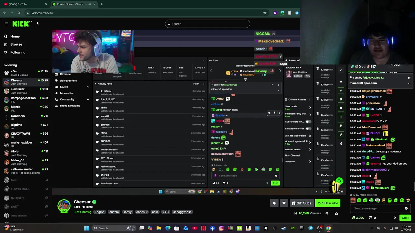Click the Kick Search field
Viewport: 415px width, 233px height.
(207, 24)
